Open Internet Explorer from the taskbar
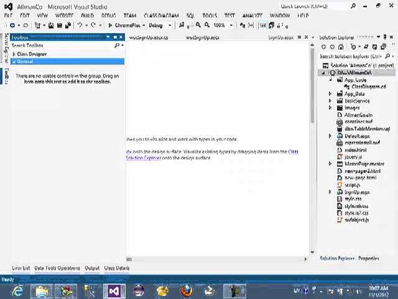Viewport: 398px width, 299px height. (x=18, y=291)
